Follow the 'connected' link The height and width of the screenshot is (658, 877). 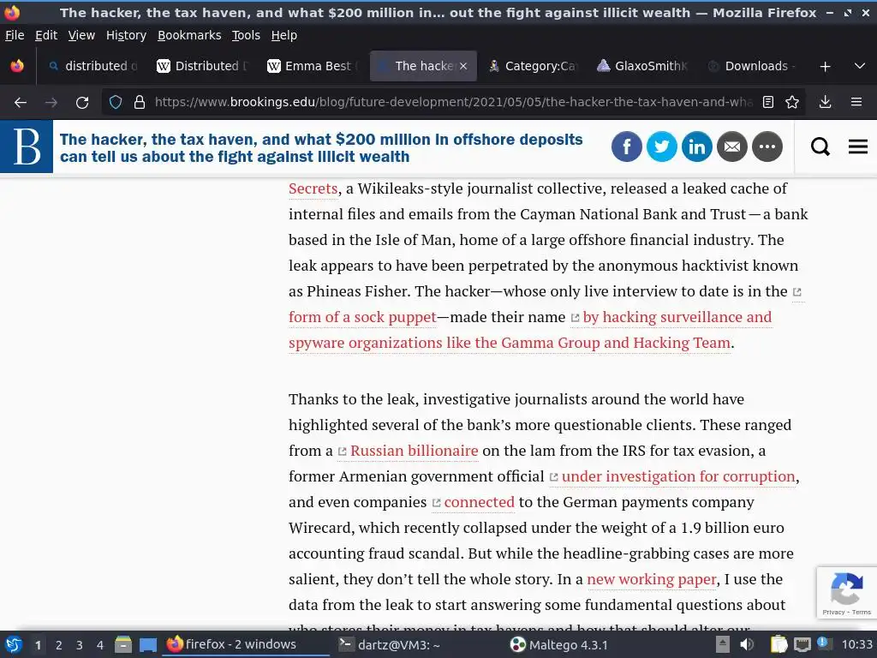479,502
